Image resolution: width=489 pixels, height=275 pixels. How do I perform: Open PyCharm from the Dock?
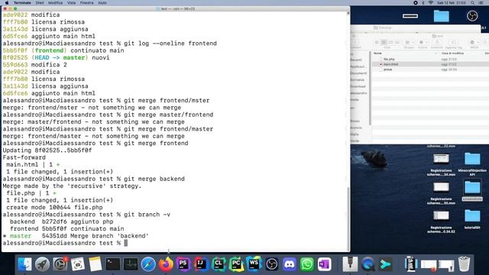coord(236,264)
